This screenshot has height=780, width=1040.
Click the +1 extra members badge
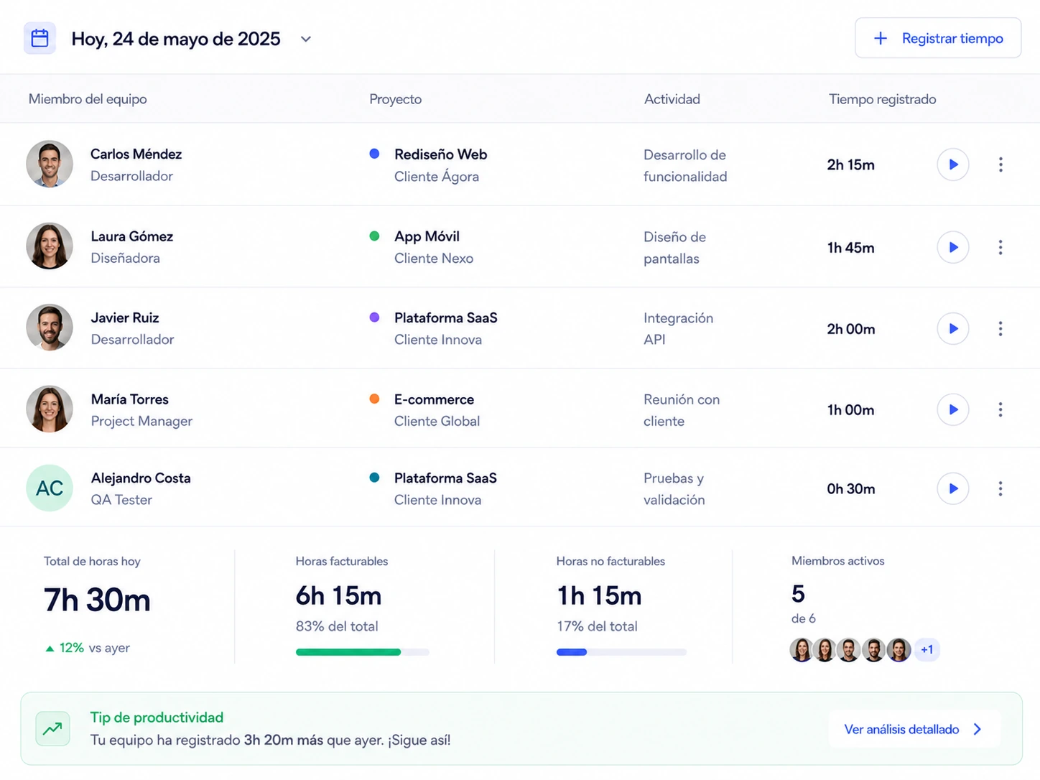coord(927,649)
